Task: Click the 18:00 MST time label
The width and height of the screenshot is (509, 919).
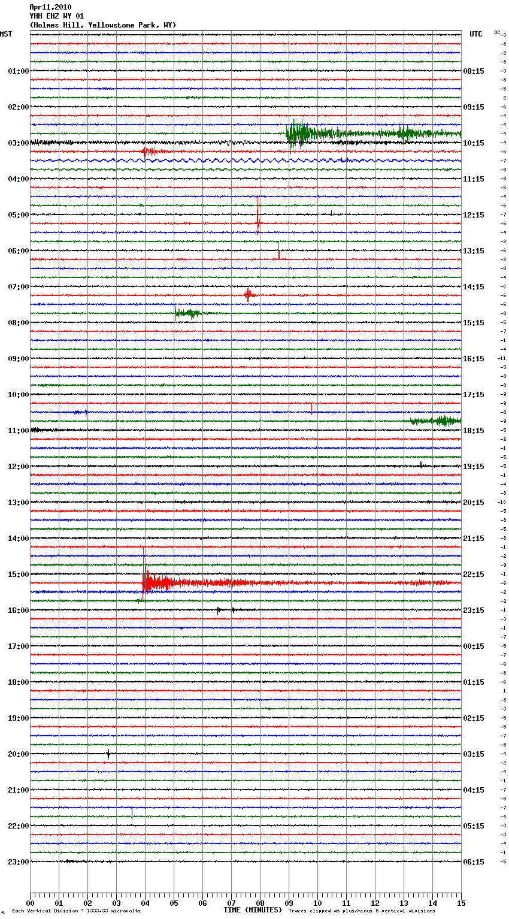Action: pos(19,682)
